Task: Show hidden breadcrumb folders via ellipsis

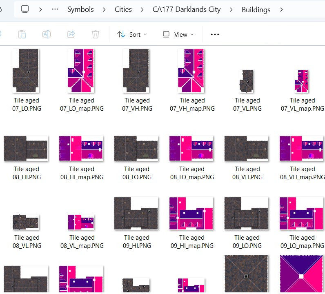Action: coord(55,9)
